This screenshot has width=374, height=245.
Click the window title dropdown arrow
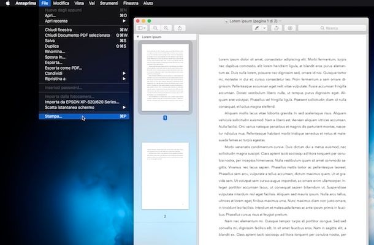pos(280,21)
